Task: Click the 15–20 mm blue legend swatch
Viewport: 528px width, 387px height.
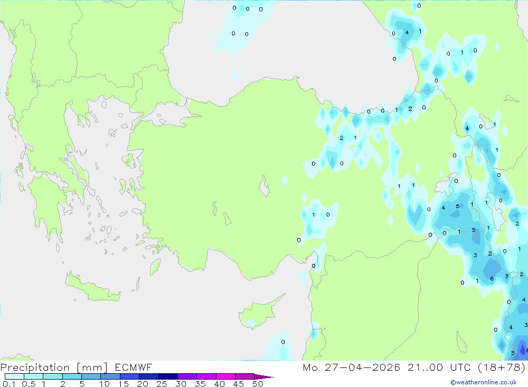Action: (x=130, y=376)
